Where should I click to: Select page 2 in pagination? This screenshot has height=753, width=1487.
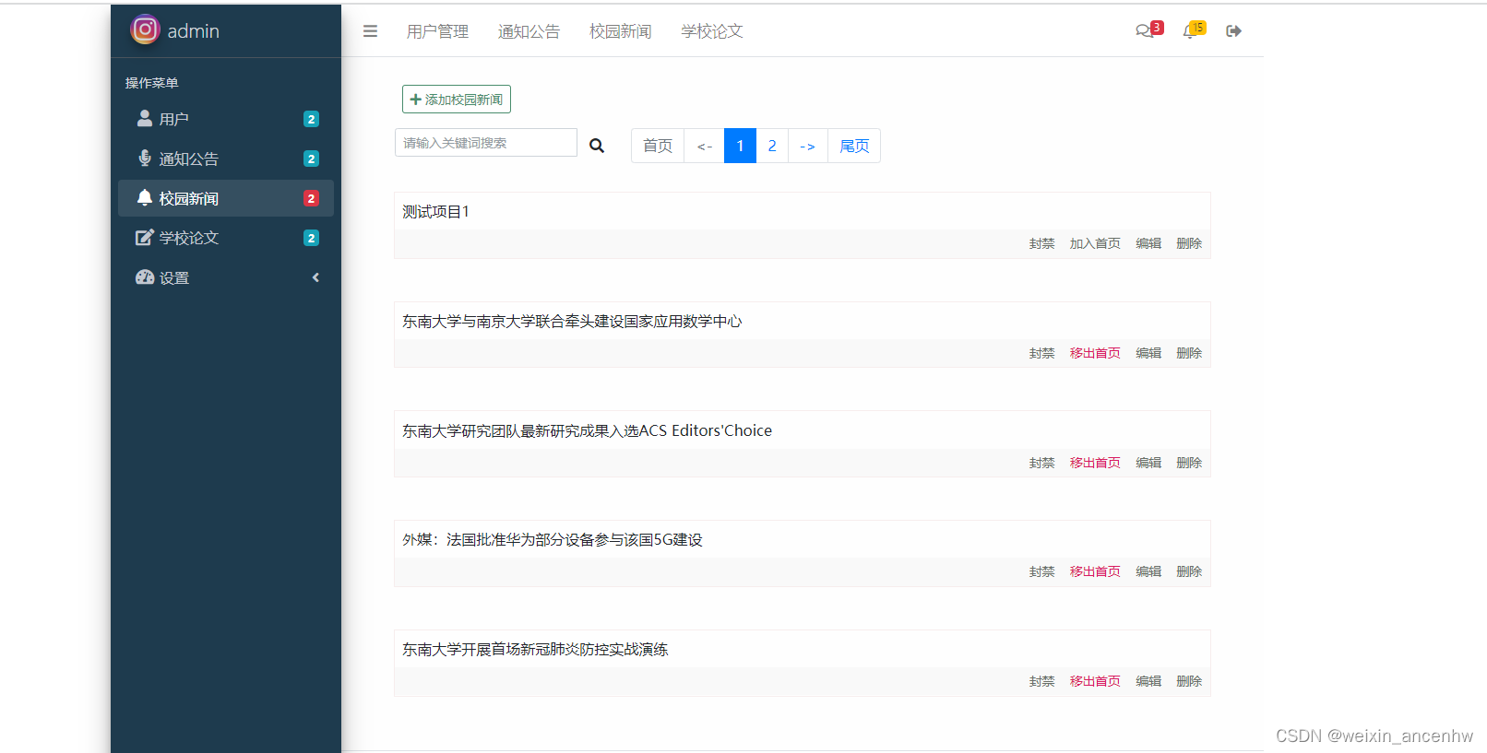pyautogui.click(x=772, y=146)
